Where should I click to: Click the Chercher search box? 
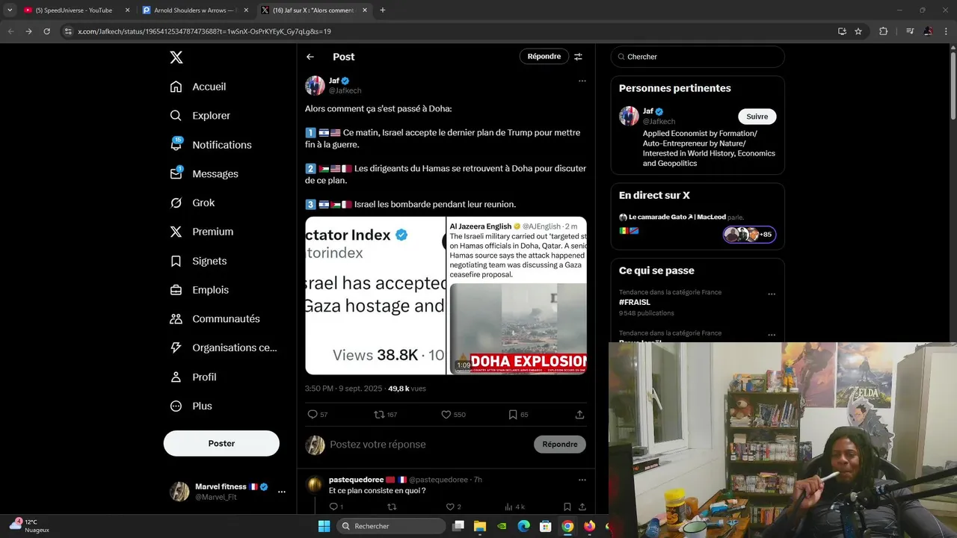698,57
